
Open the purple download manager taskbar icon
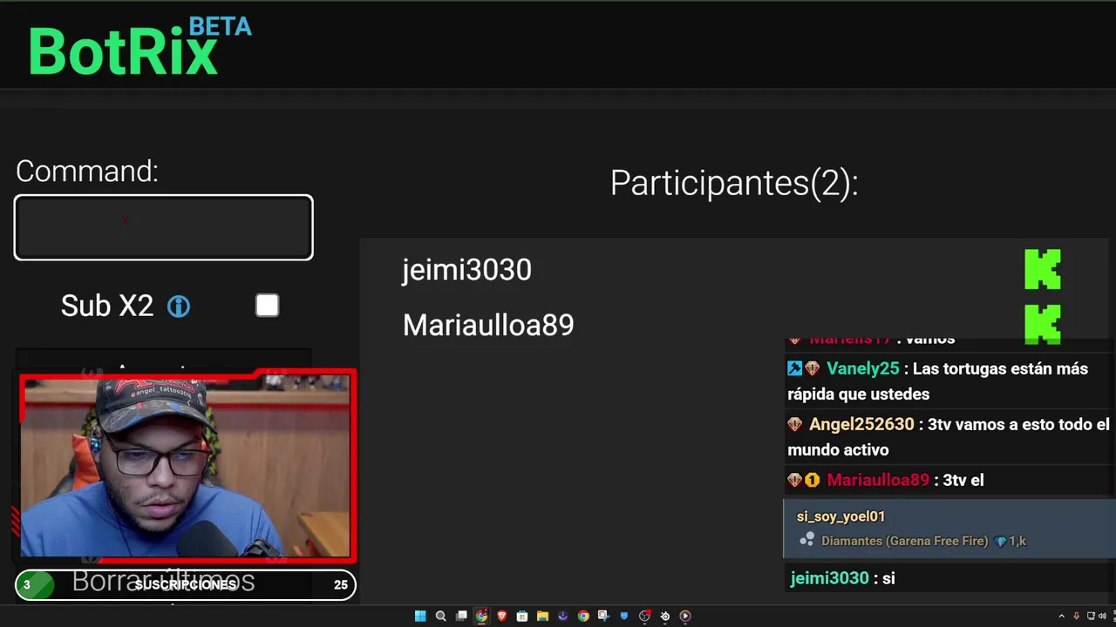click(x=563, y=616)
